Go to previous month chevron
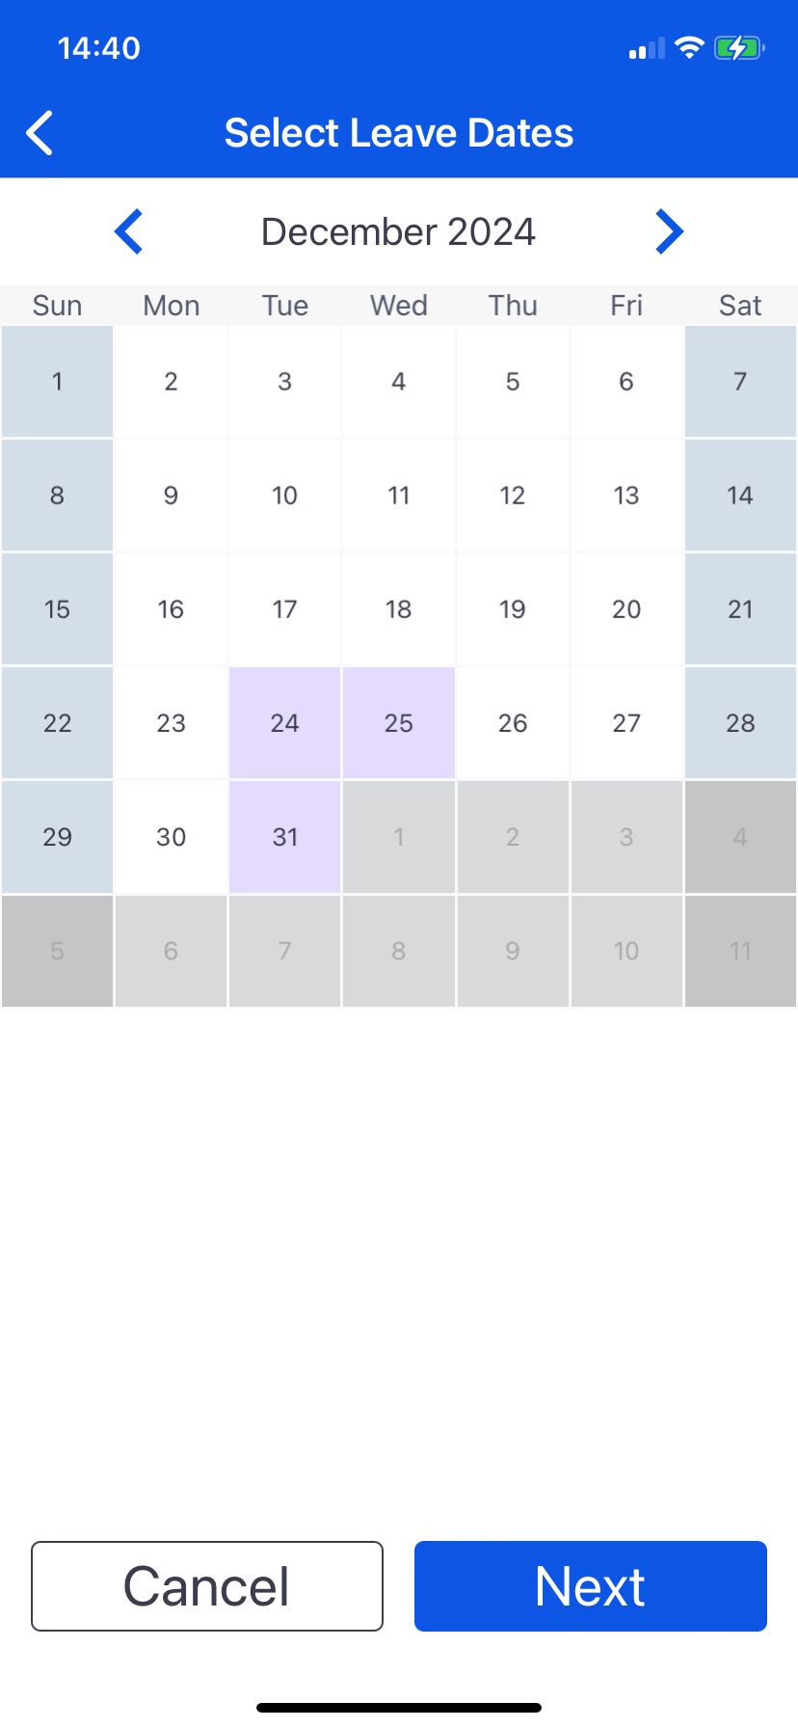This screenshot has width=798, height=1728. (x=128, y=231)
